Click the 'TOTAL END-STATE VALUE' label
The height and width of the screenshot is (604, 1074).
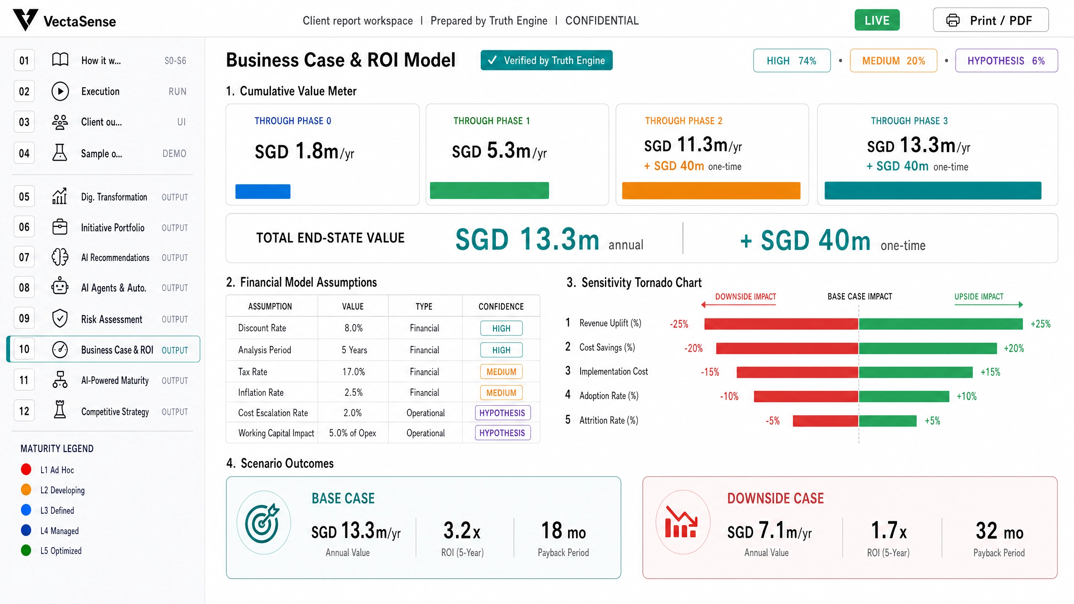point(330,238)
